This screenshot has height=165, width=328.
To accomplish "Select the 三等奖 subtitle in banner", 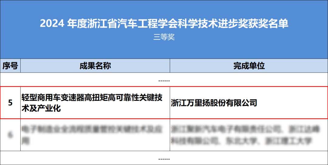I will coord(164,37).
